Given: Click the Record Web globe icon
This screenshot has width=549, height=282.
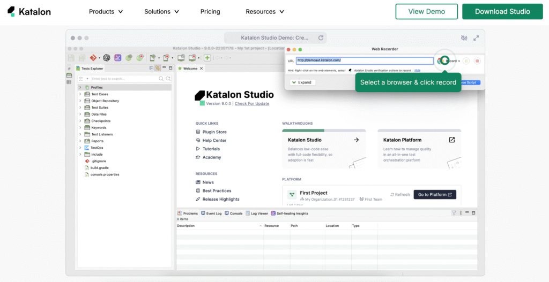Looking at the screenshot, I should click(x=140, y=58).
